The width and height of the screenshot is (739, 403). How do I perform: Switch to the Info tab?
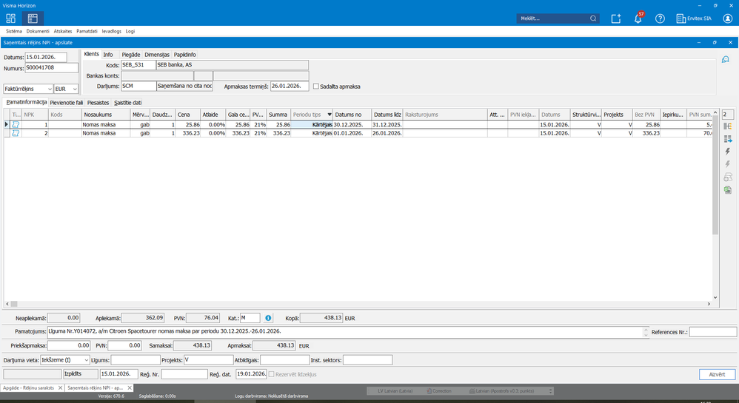[108, 55]
